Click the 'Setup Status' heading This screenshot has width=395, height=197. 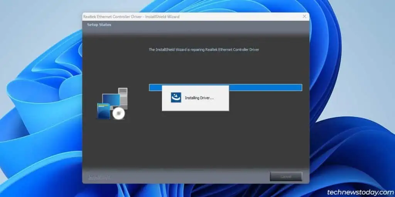99,25
